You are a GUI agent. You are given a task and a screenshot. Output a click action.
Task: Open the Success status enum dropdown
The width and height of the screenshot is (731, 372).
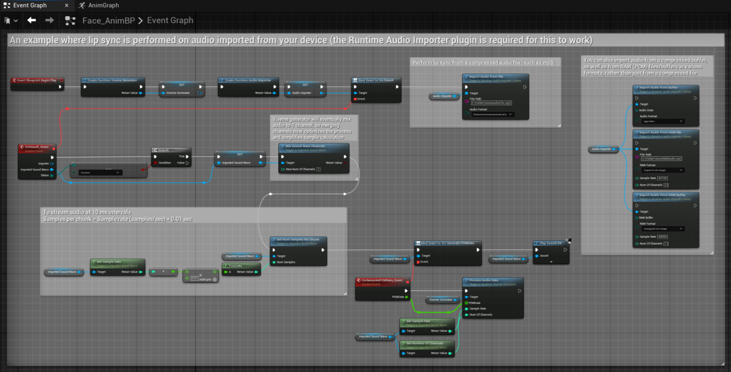pos(100,172)
